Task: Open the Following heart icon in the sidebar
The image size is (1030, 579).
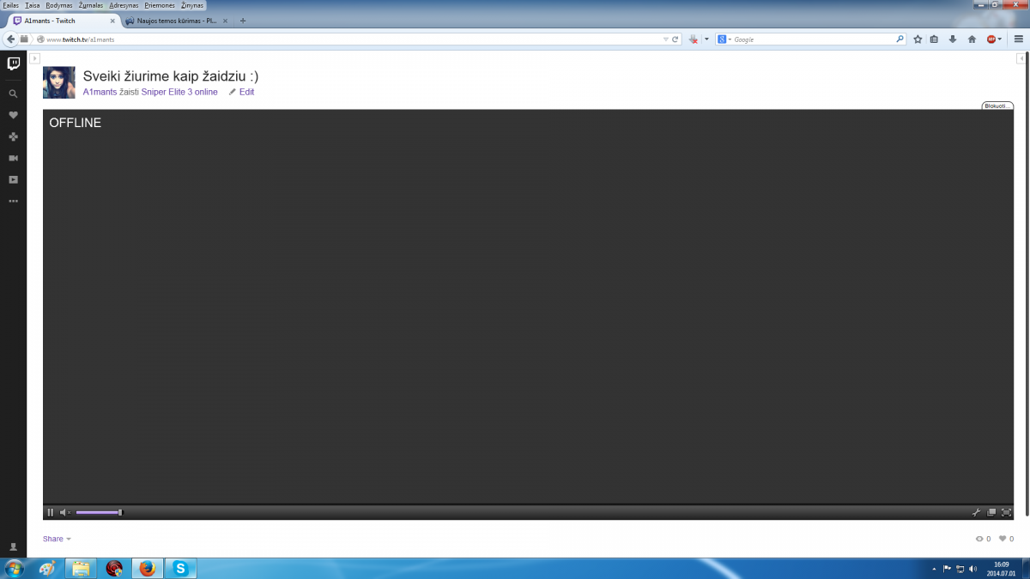Action: click(13, 115)
